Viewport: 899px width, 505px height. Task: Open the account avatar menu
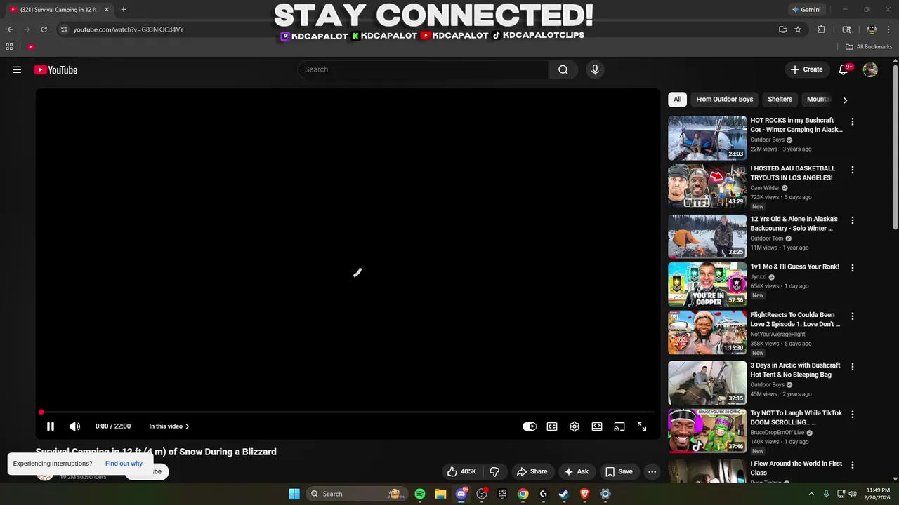pos(870,69)
